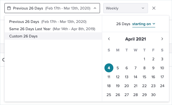Expand the 'starting on' dropdown
Screen dimensions: 172x105
point(144,24)
